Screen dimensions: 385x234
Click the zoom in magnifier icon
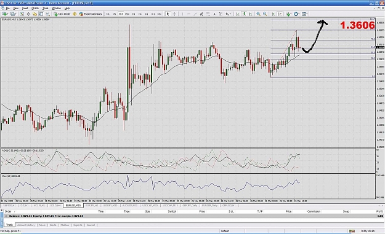point(258,14)
